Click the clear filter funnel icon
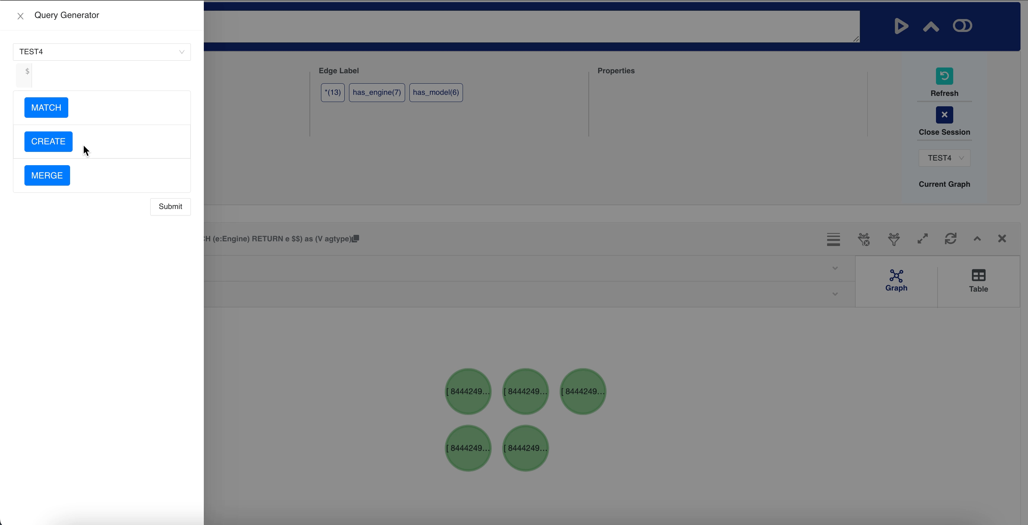Viewport: 1028px width, 525px height. click(864, 239)
